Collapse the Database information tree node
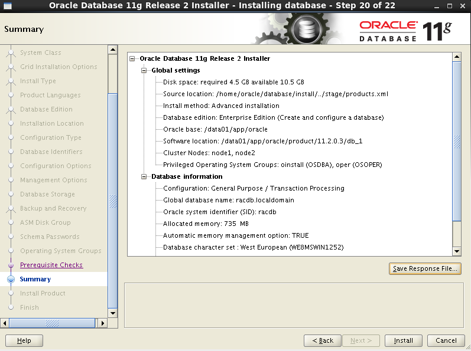 [x=144, y=176]
